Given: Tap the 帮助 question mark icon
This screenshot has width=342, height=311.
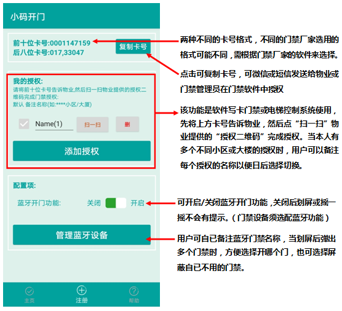Looking at the screenshot, I should 134,291.
